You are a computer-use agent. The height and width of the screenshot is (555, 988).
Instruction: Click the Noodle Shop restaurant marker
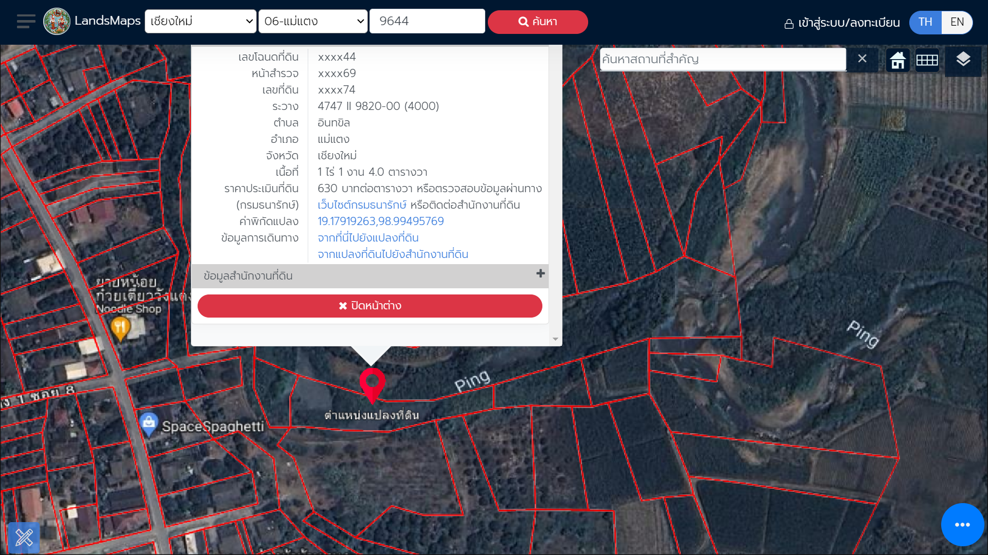120,328
